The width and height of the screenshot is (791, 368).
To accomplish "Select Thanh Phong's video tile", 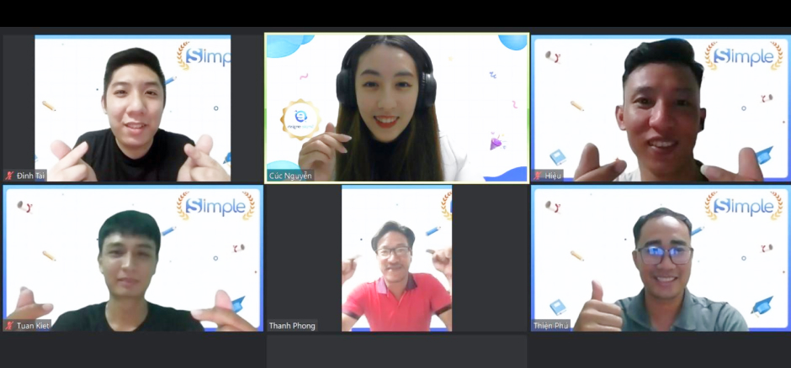I will tap(396, 258).
